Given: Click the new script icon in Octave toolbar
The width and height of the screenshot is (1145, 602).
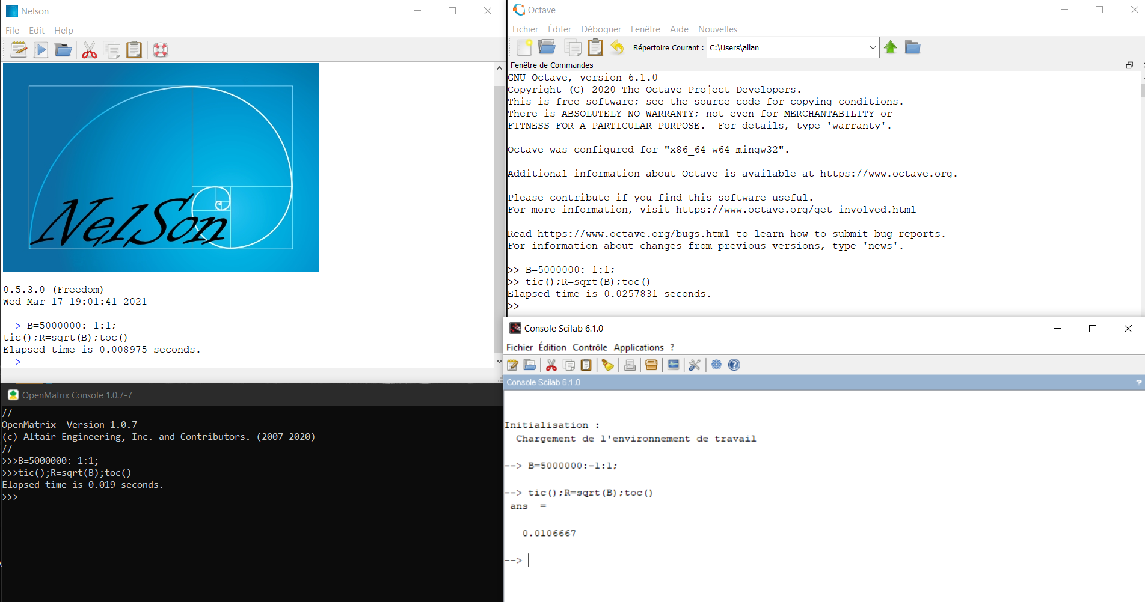Looking at the screenshot, I should coord(524,47).
